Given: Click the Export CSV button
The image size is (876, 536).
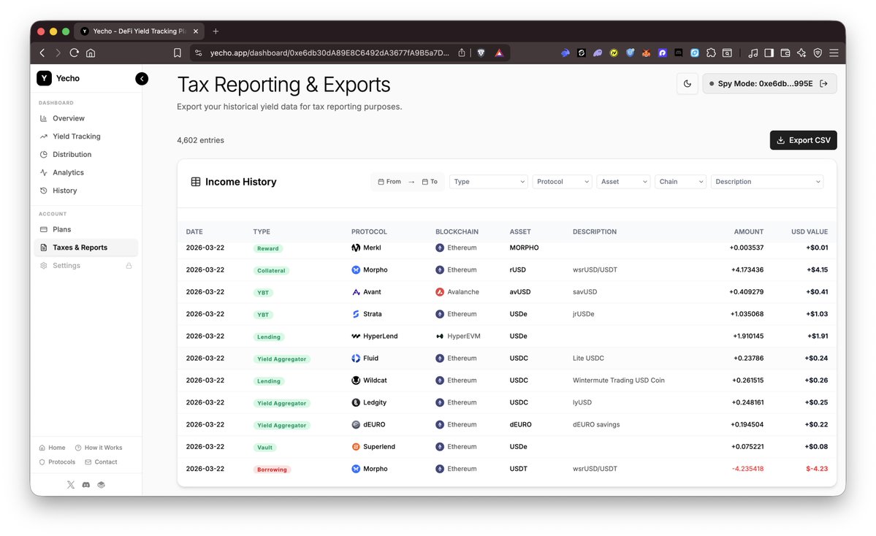Looking at the screenshot, I should [804, 140].
